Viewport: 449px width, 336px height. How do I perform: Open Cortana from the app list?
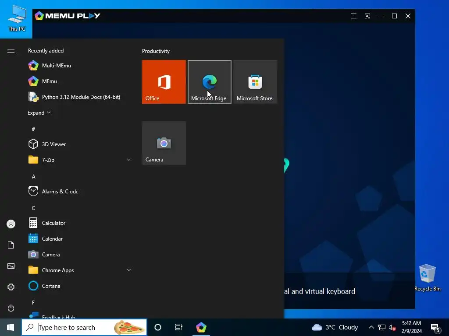(x=80, y=286)
